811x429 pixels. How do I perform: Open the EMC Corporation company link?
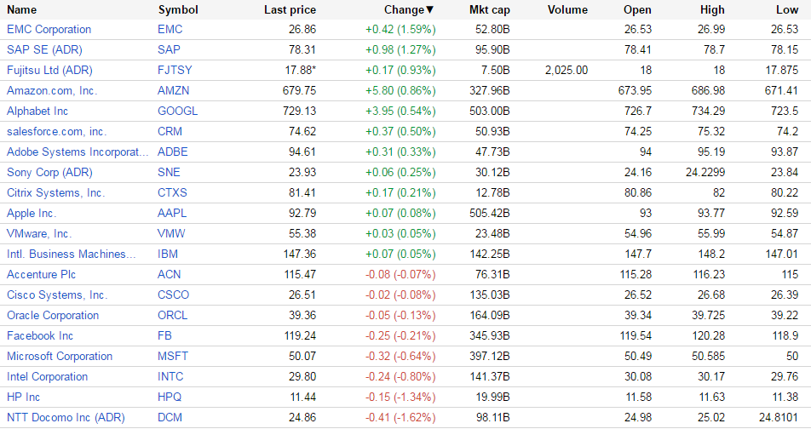(49, 30)
